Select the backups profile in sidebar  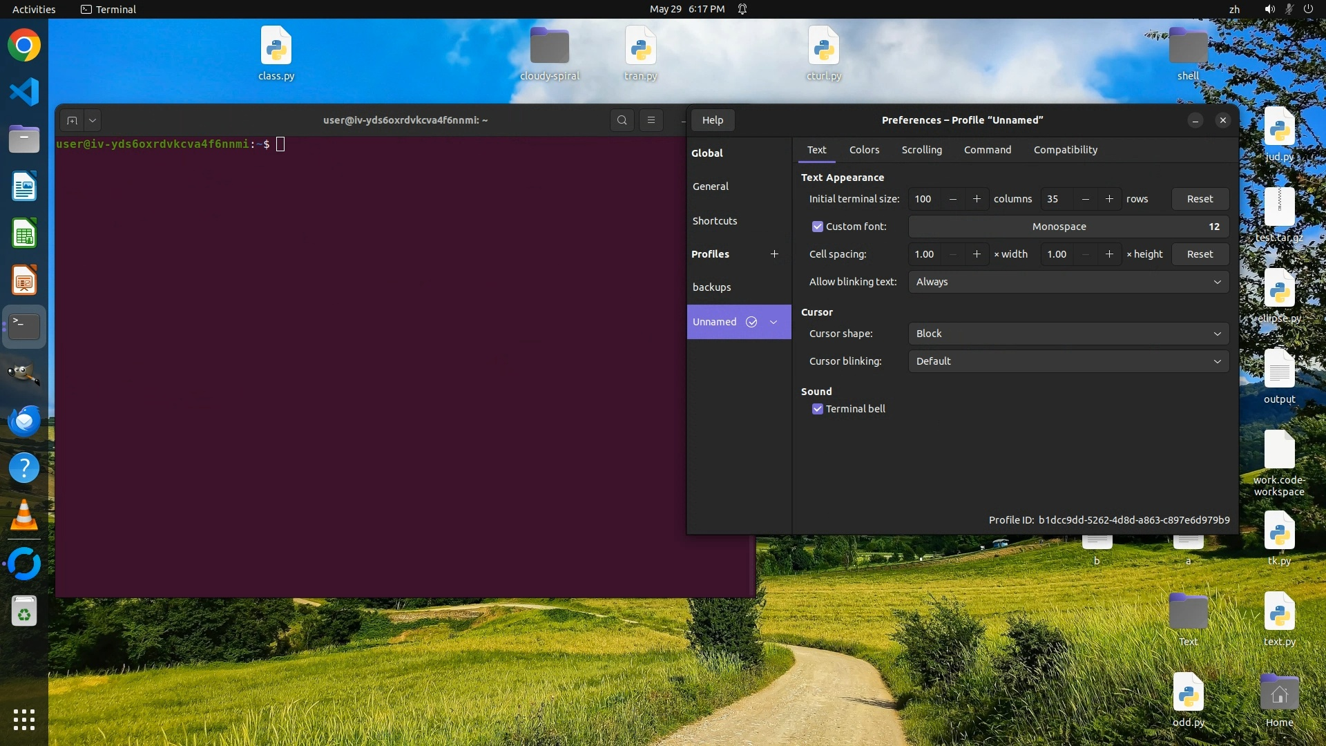(711, 287)
